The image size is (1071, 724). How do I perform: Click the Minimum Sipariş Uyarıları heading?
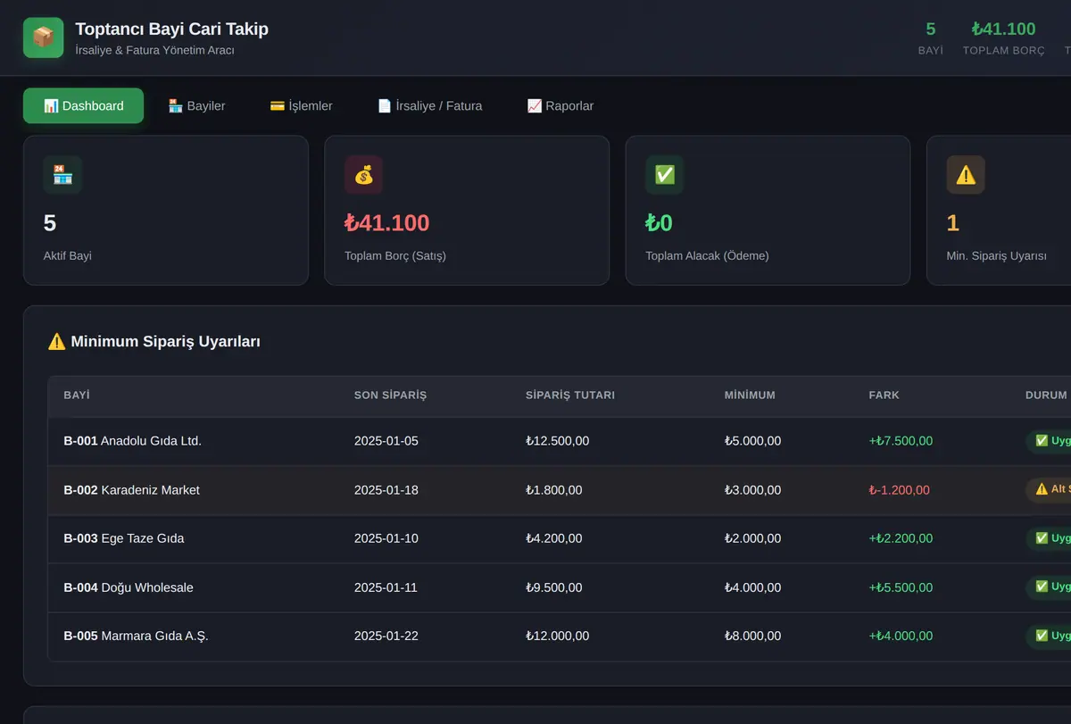point(154,341)
